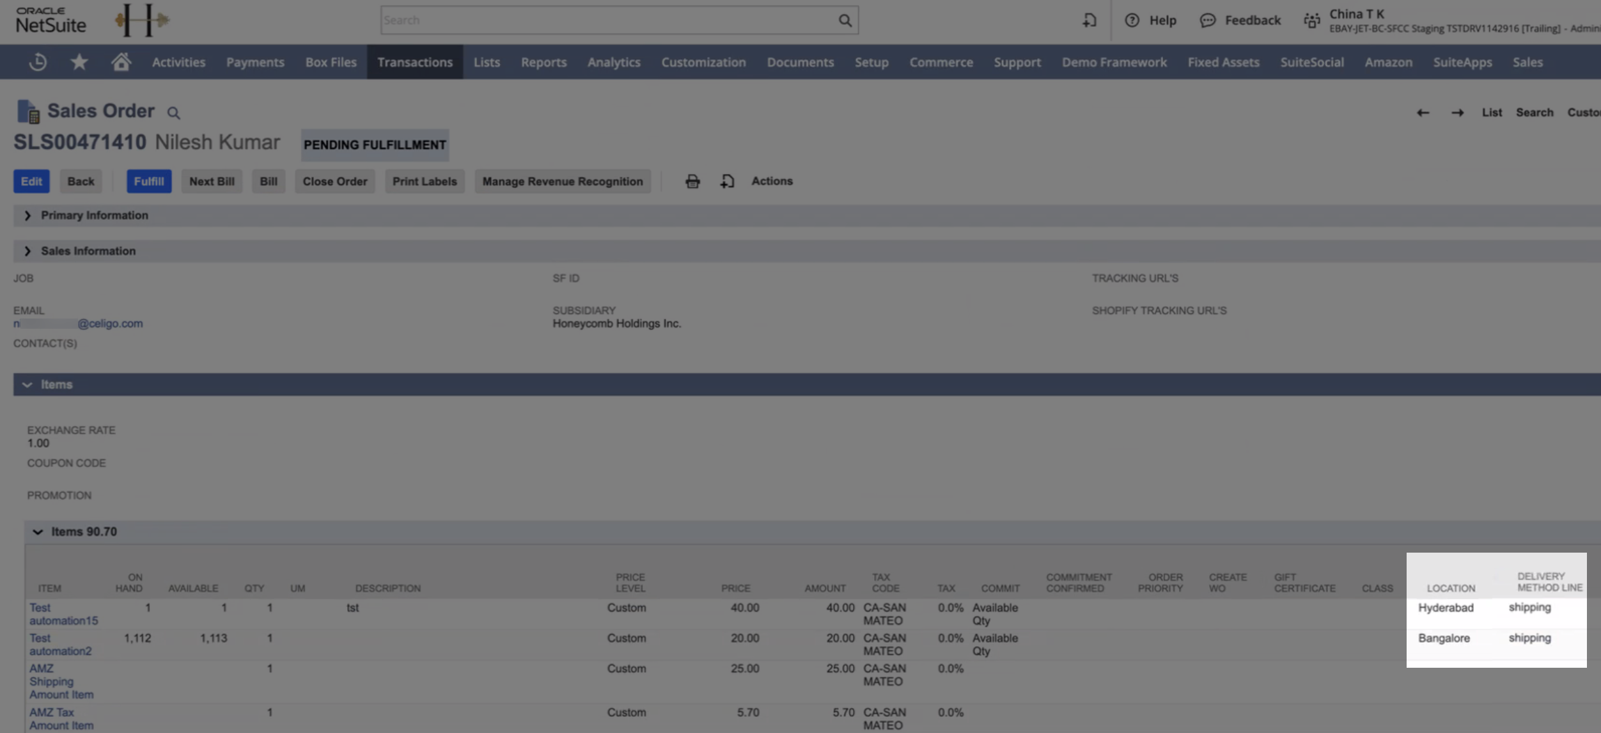Open the AMZ Shipping Amount Item link

tap(61, 682)
